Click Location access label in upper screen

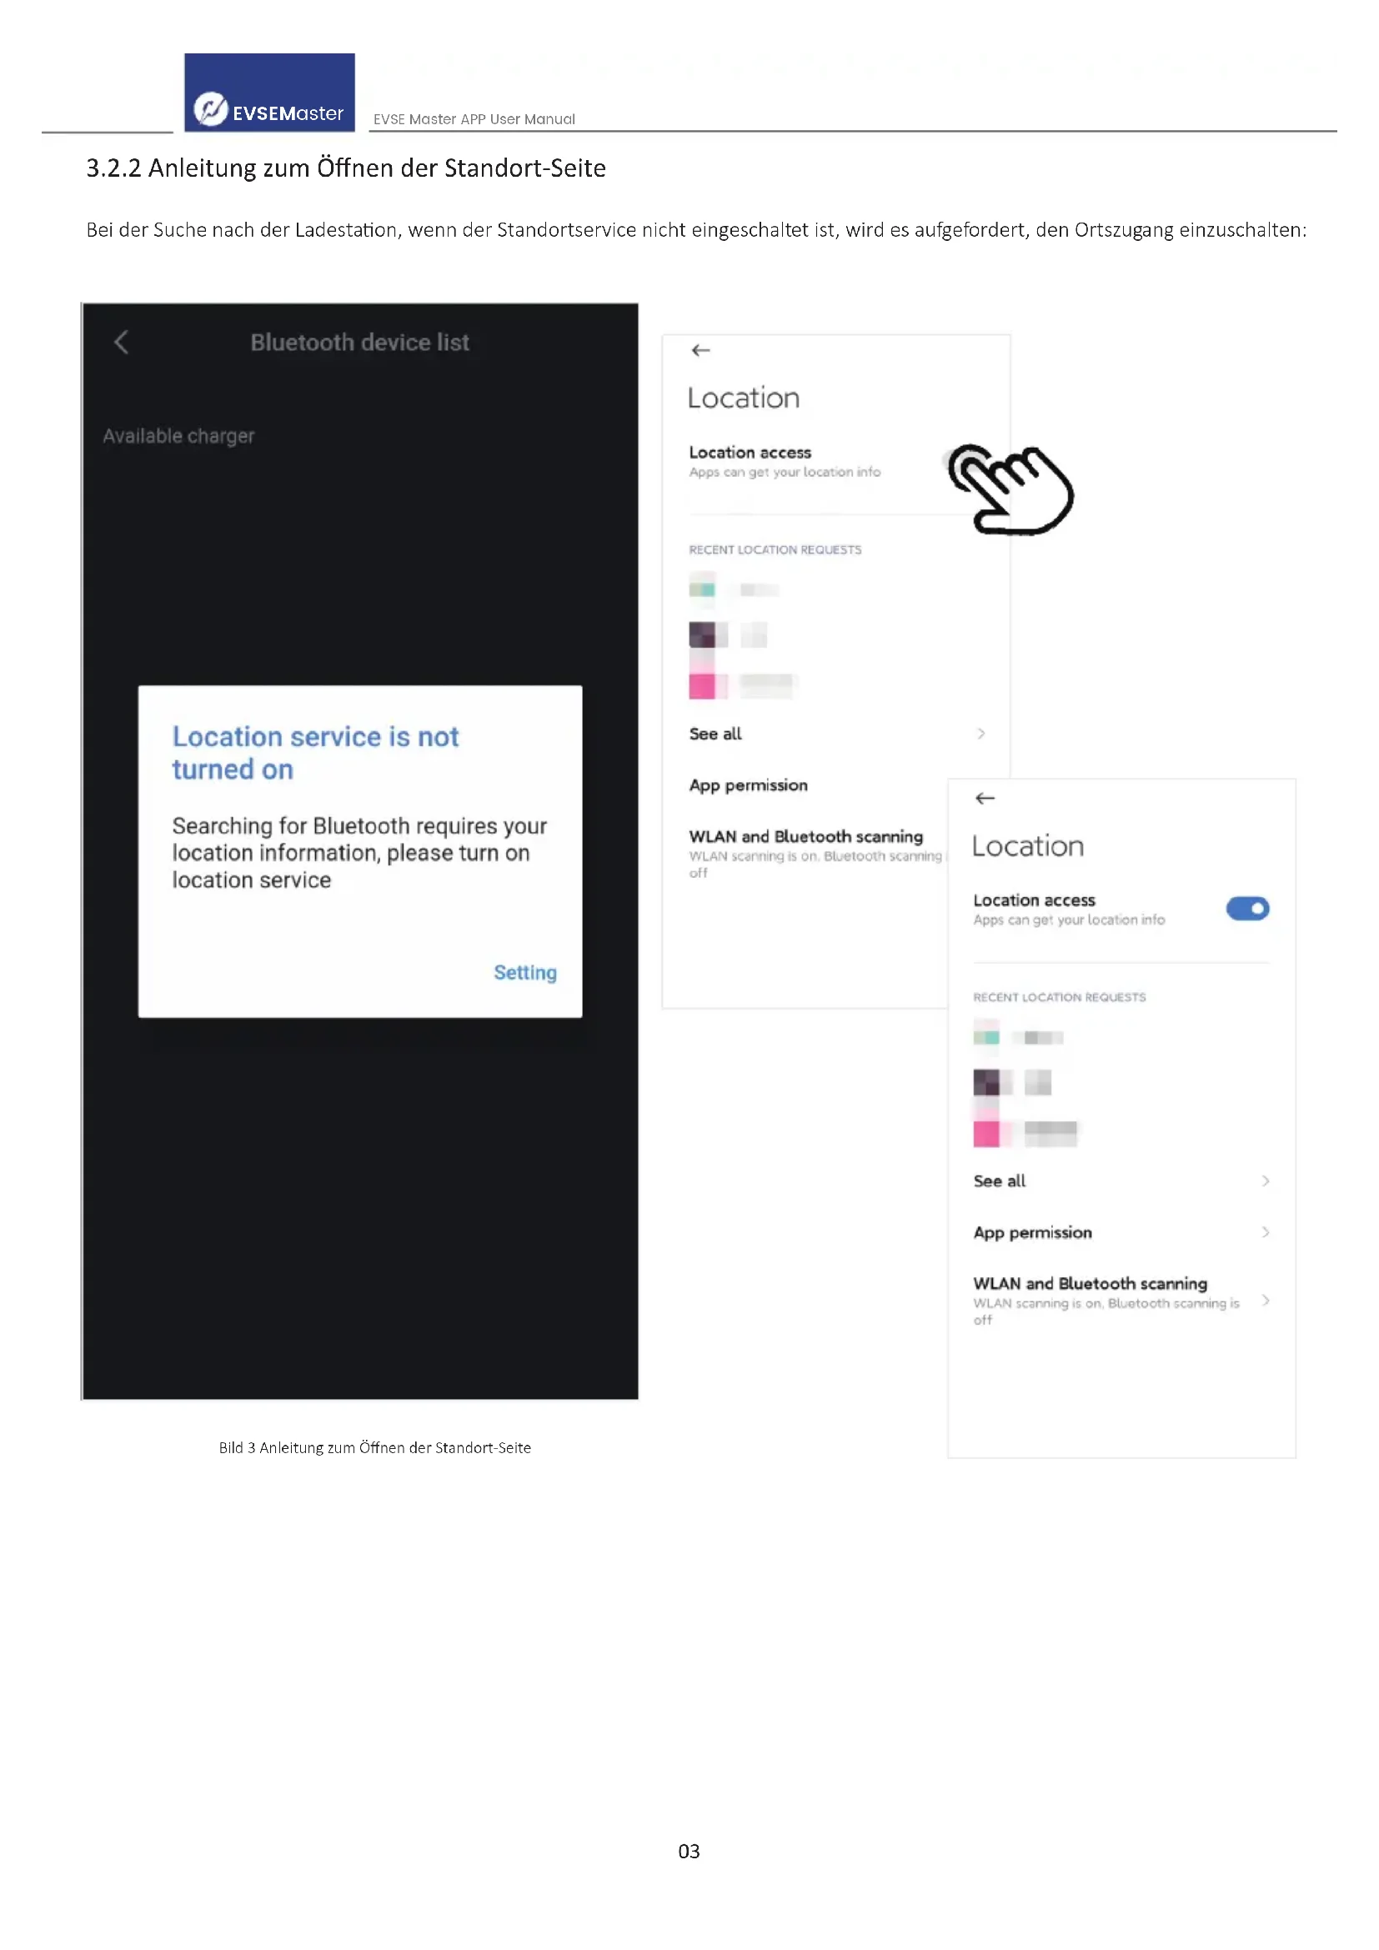[750, 453]
